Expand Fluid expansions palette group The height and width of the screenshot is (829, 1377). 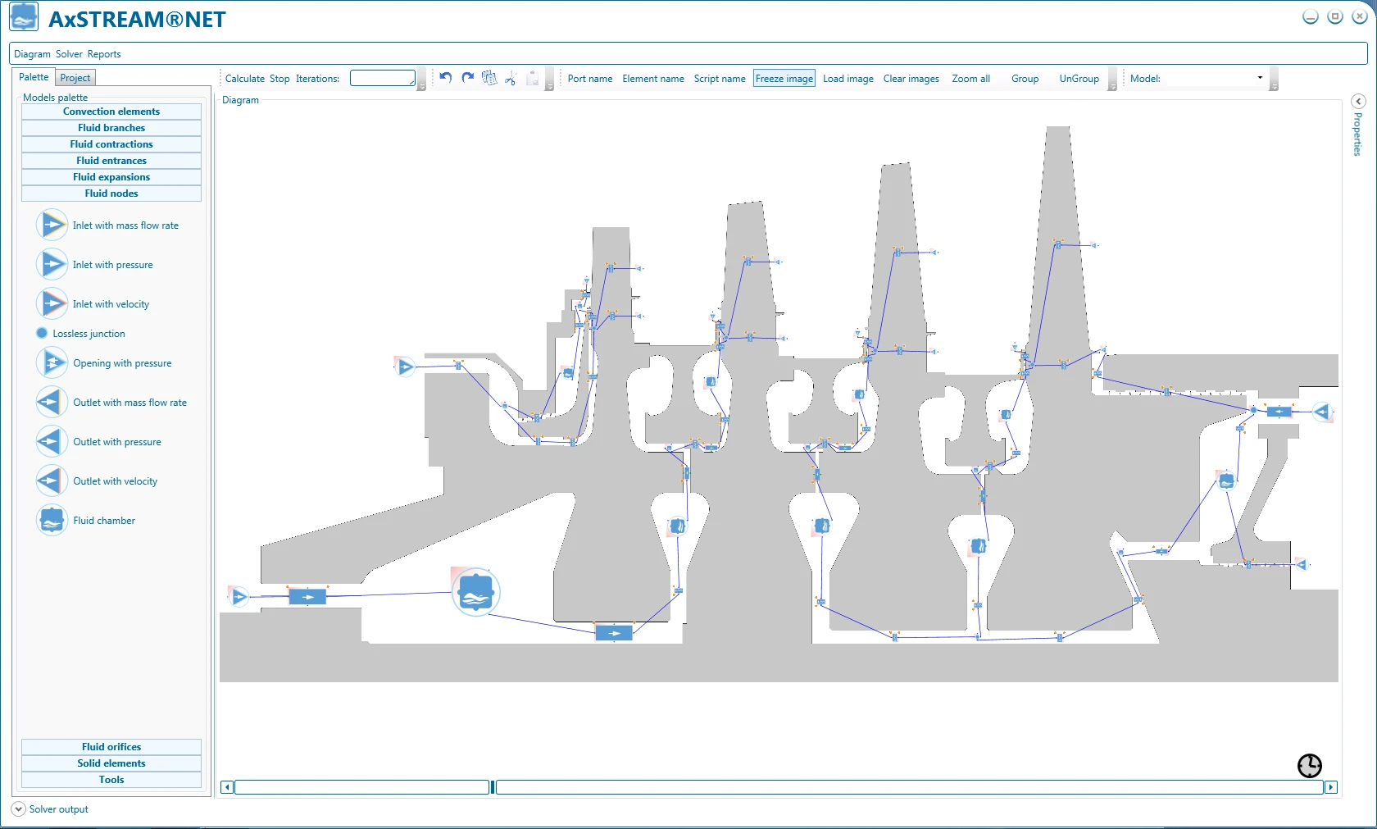pos(111,177)
